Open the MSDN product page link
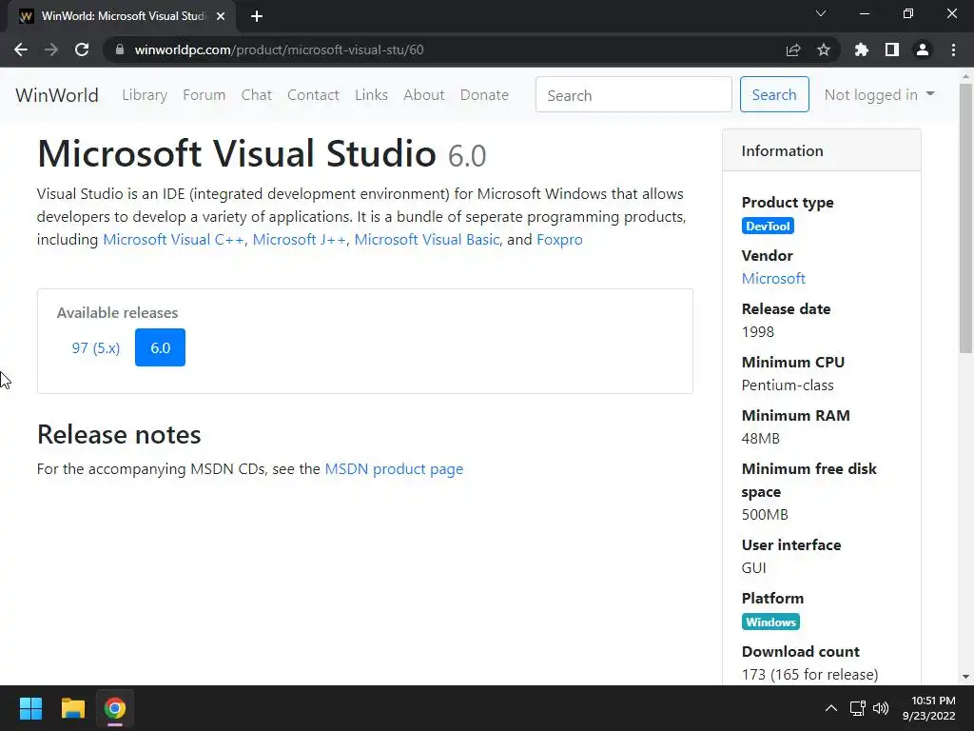 [394, 468]
